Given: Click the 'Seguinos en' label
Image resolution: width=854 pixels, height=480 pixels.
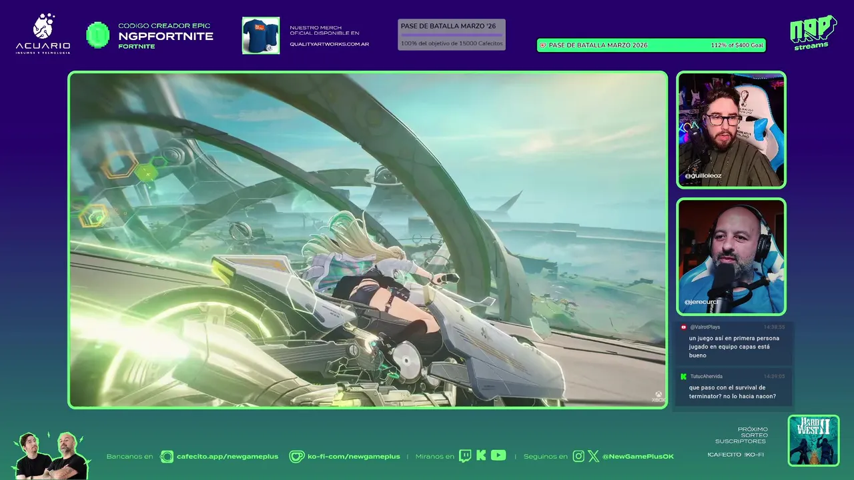Looking at the screenshot, I should pyautogui.click(x=546, y=457).
